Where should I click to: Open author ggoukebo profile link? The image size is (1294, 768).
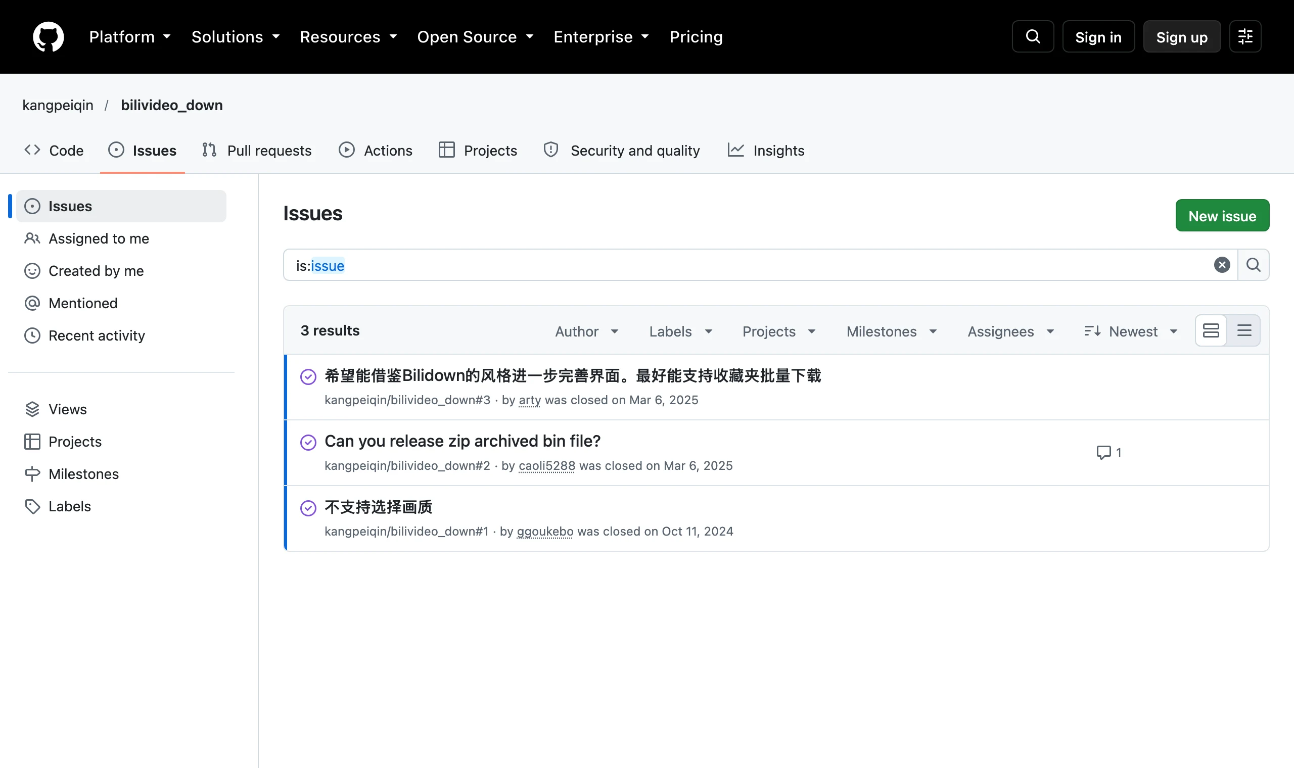coord(544,532)
